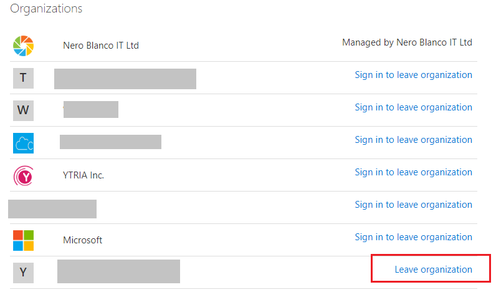Click the Microsoft organization name
Viewport: 496px width, 292px height.
(x=82, y=240)
